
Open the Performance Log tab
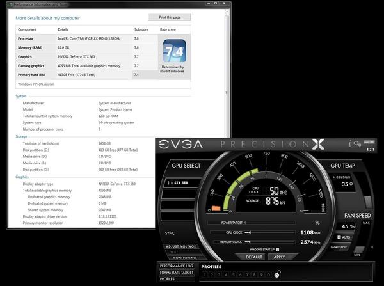point(177,266)
